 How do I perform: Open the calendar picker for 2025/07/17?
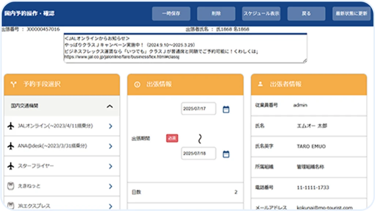[x=226, y=109]
